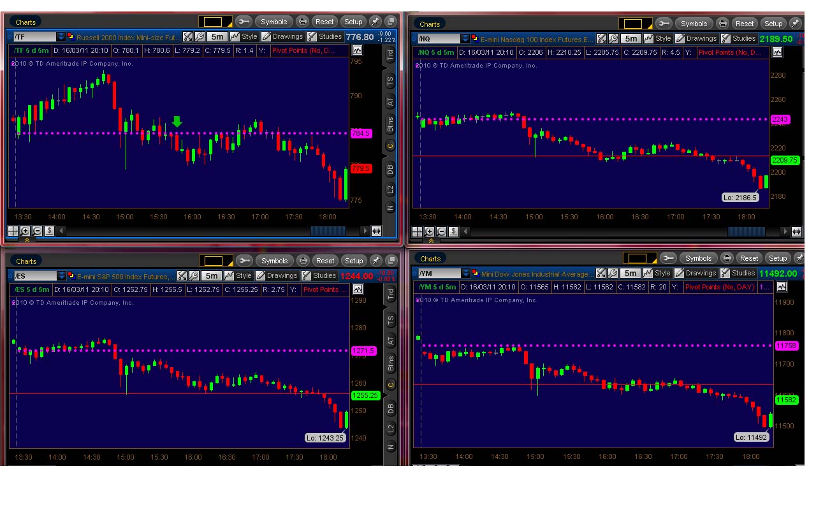The image size is (816, 510).
Task: Click the horizontal scrollbar thumb under the /TF chart
Action: point(328,231)
